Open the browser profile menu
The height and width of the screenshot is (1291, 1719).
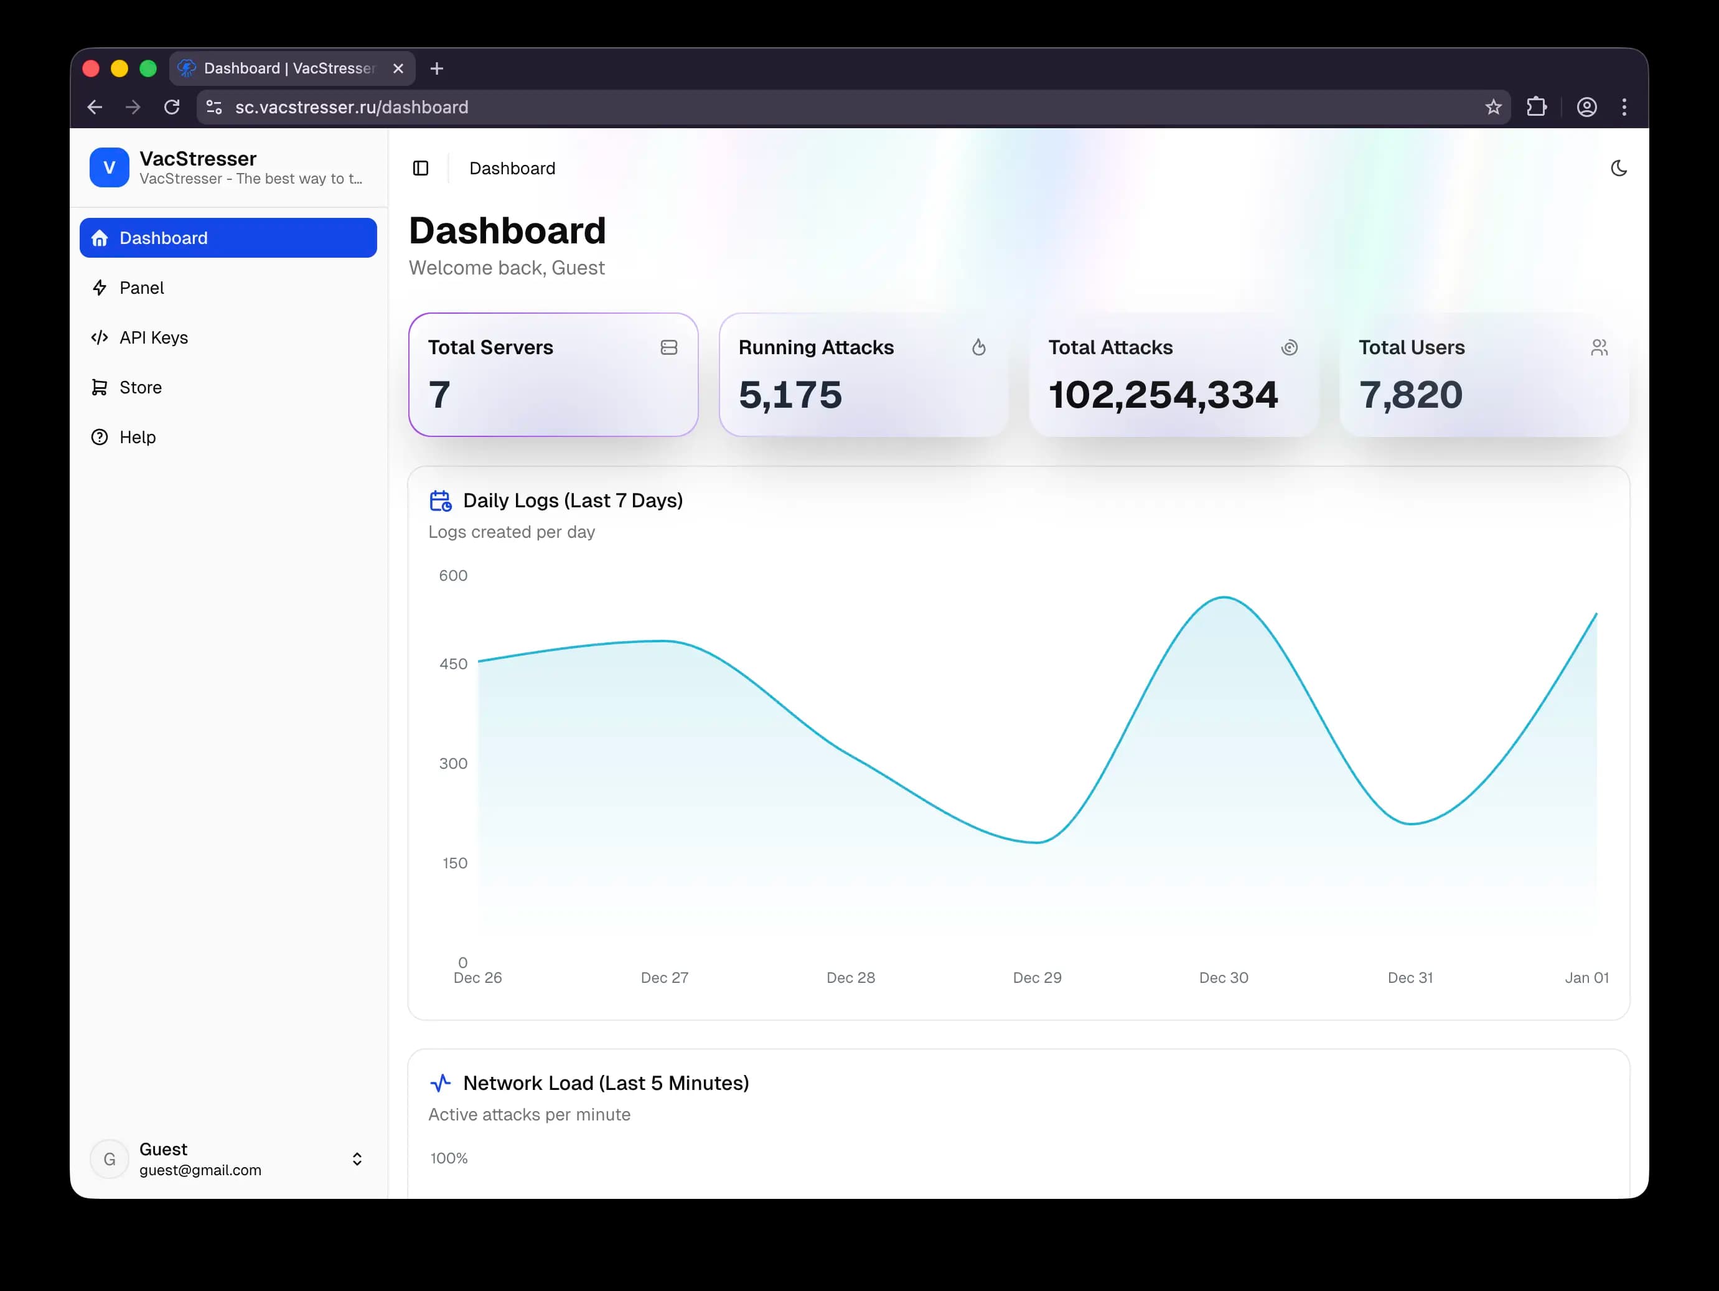pos(1587,107)
